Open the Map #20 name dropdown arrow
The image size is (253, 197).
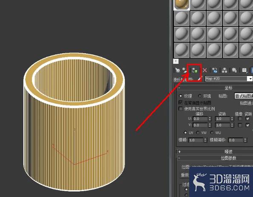click(x=250, y=79)
